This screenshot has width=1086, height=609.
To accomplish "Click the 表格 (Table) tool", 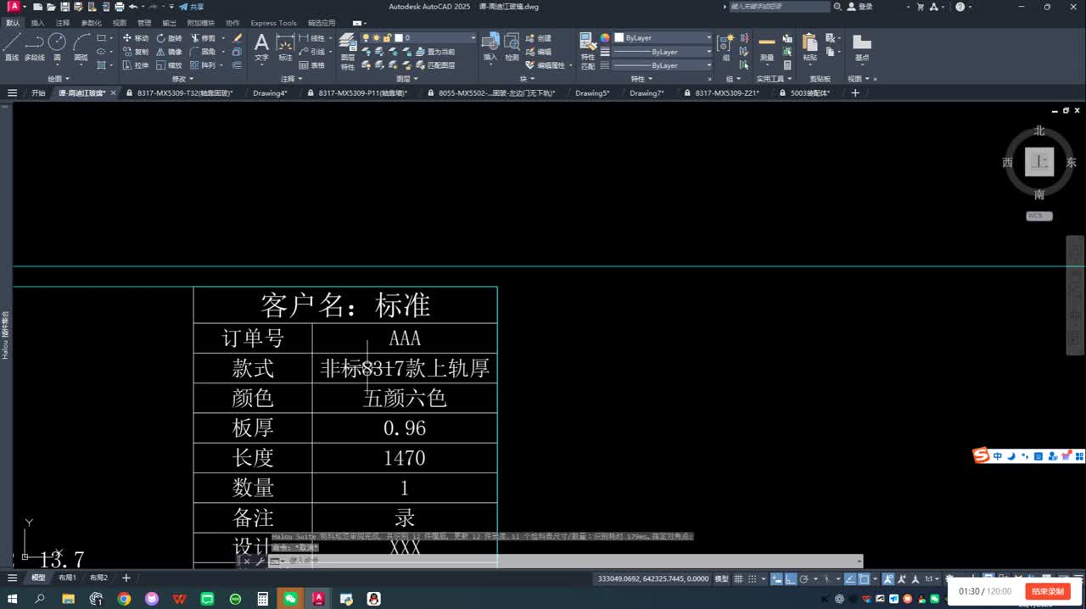I will click(312, 65).
